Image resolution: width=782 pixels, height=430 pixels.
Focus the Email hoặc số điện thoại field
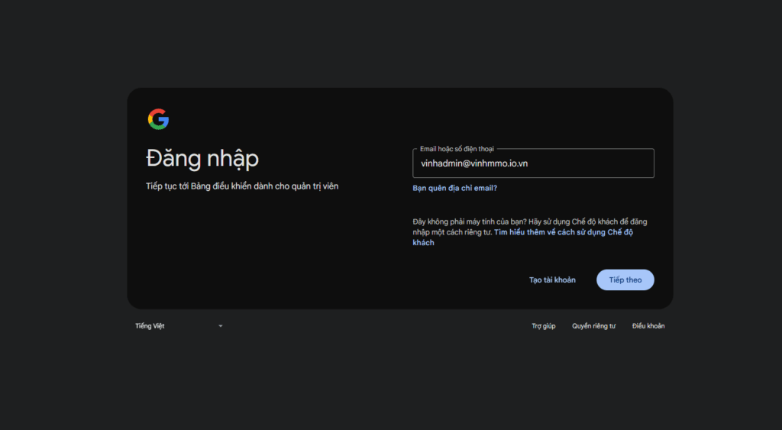[x=533, y=163]
